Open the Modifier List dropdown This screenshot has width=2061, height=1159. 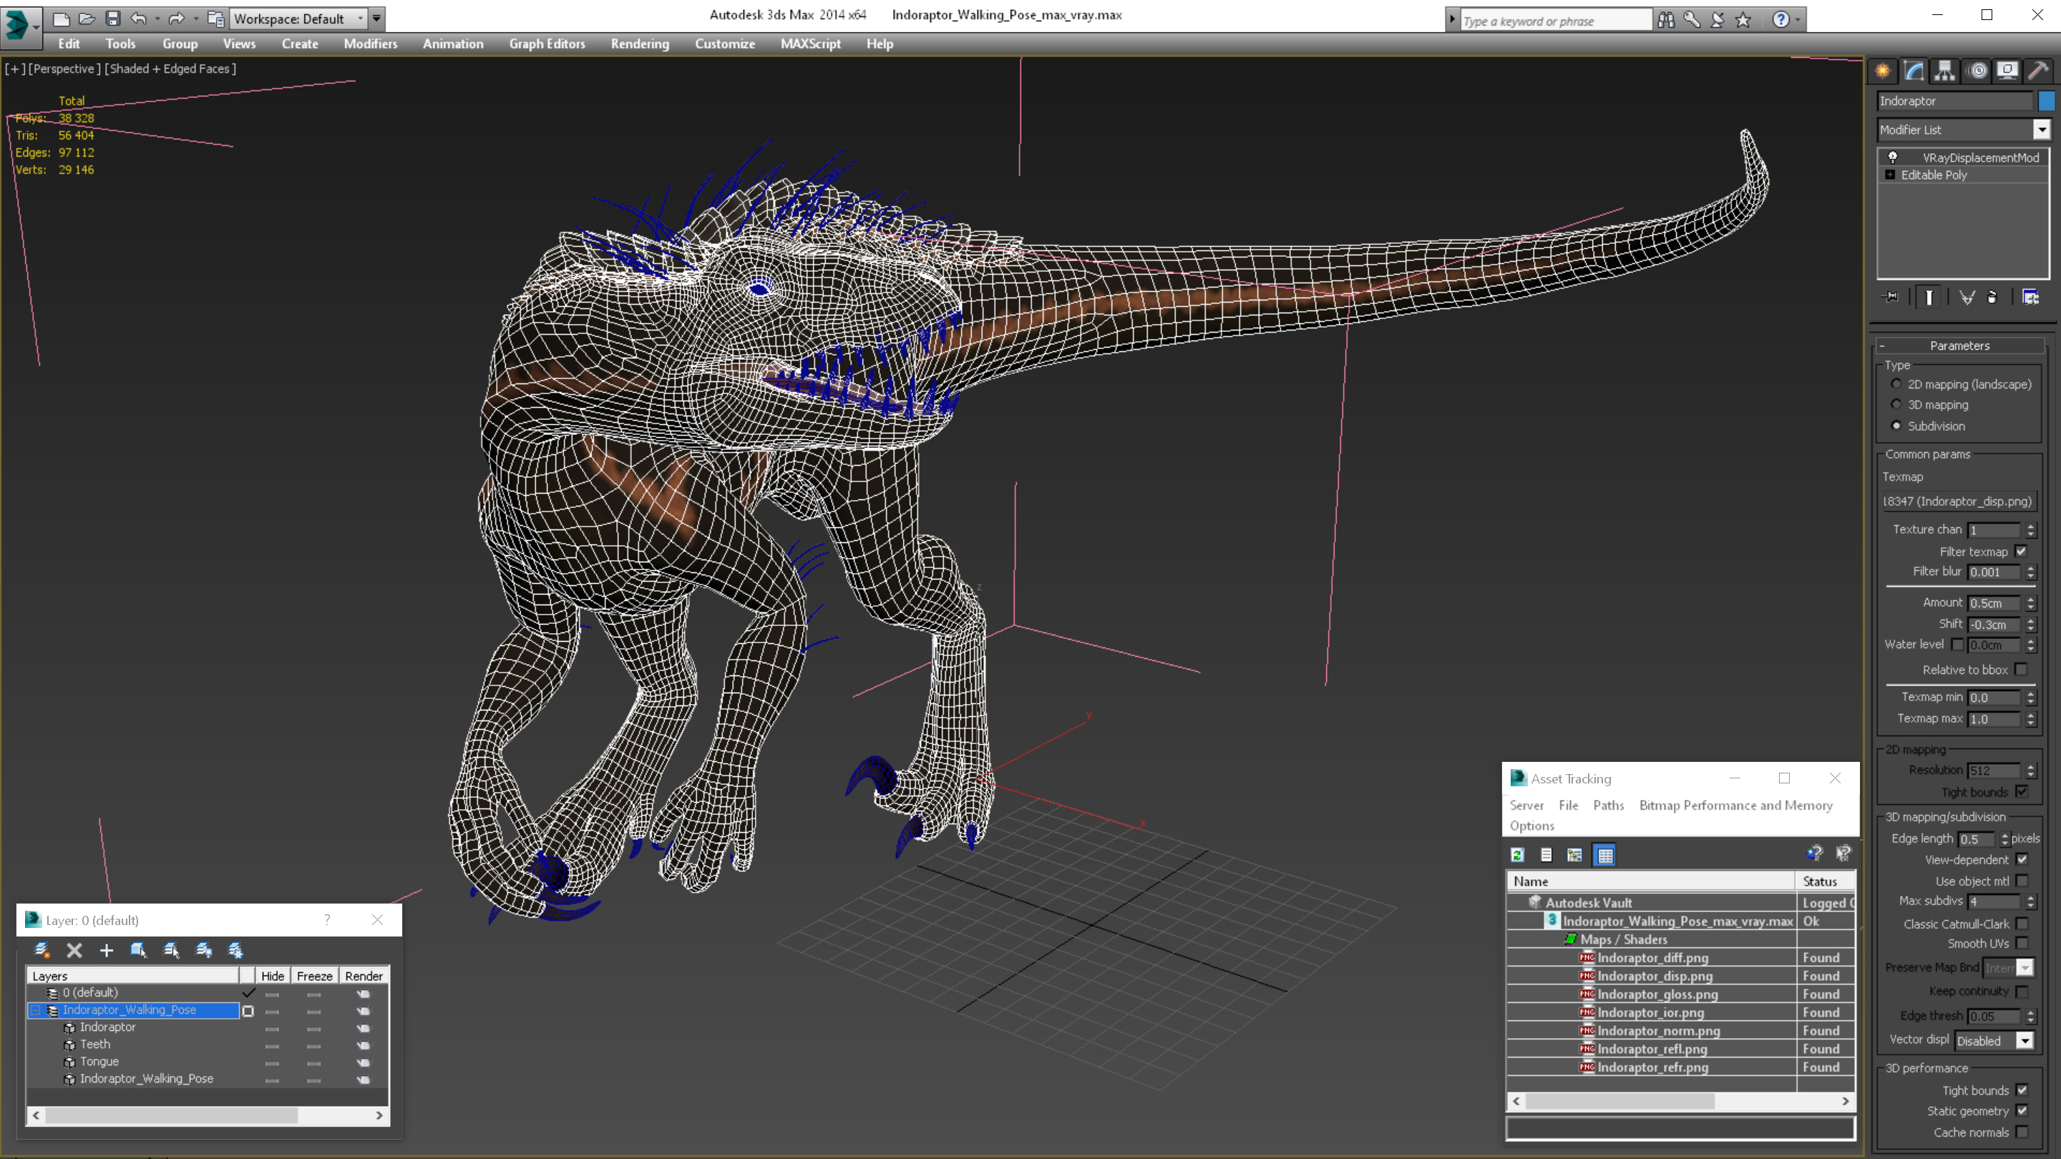click(2040, 129)
